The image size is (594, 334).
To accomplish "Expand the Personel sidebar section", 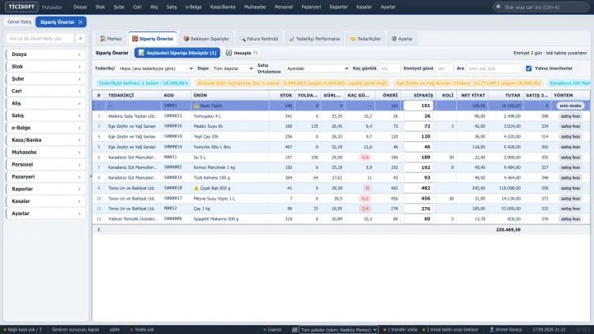I will (46, 165).
